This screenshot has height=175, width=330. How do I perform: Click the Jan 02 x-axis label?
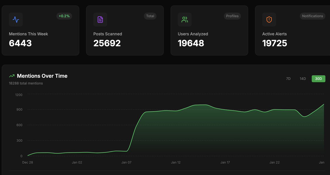click(x=77, y=162)
